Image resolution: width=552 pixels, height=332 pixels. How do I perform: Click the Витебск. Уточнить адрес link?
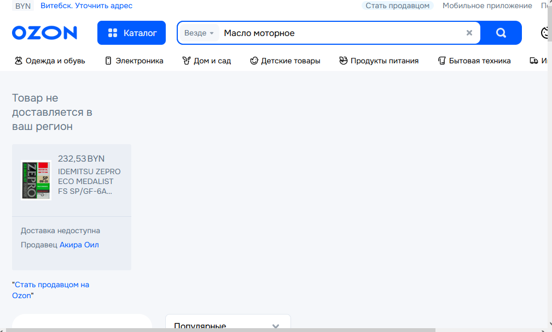(86, 5)
